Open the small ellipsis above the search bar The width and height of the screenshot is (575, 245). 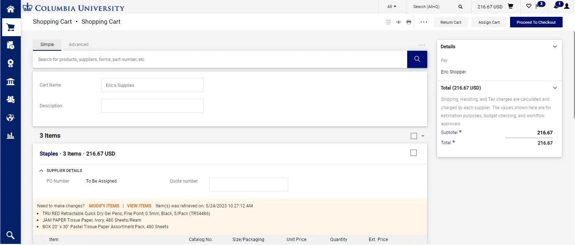click(x=422, y=45)
